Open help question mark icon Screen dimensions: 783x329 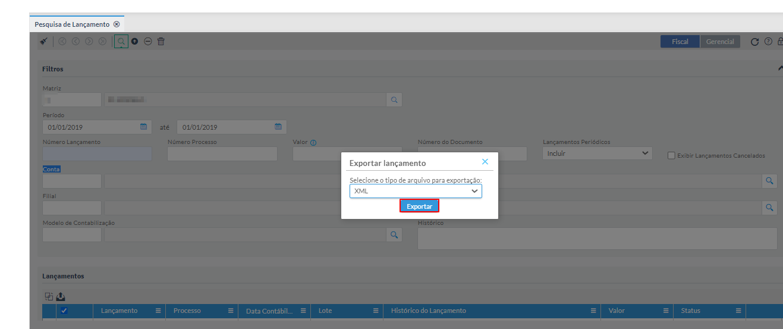(768, 42)
